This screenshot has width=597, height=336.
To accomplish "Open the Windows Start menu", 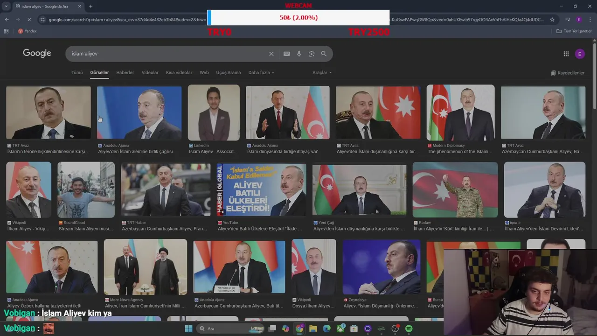I will point(188,329).
